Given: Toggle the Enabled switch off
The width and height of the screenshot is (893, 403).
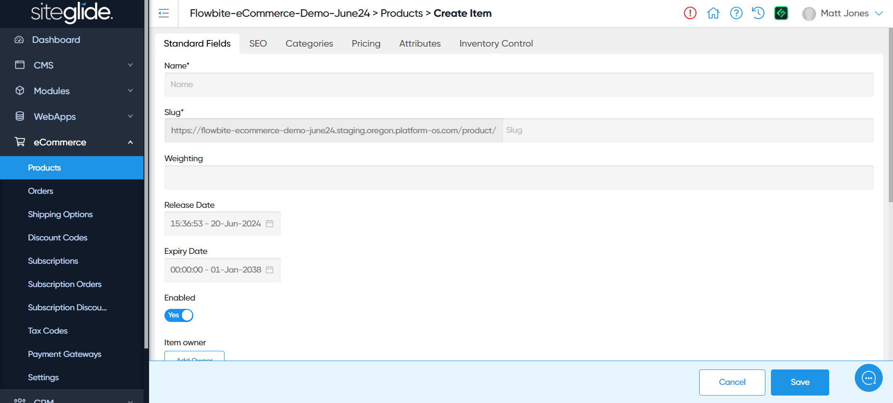Looking at the screenshot, I should click(x=179, y=315).
